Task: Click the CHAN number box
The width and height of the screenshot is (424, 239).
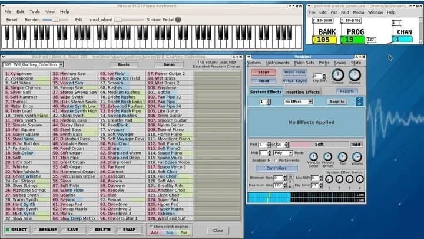Action: 402,40
